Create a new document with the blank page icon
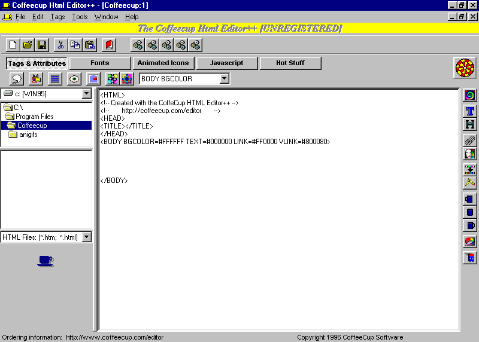This screenshot has width=479, height=342. (13, 45)
